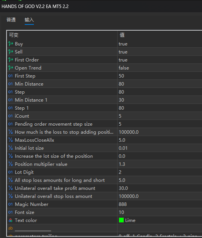Screen dimensions: 202x238
Task: Click the double icon beside Initial lot size
Action: 11,148
